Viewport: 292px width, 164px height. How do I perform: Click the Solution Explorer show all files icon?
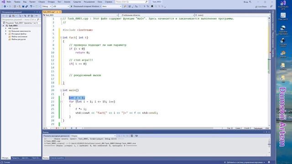point(32,16)
